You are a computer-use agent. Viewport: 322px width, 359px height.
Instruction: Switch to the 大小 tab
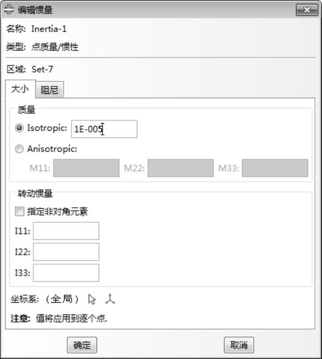(x=19, y=89)
